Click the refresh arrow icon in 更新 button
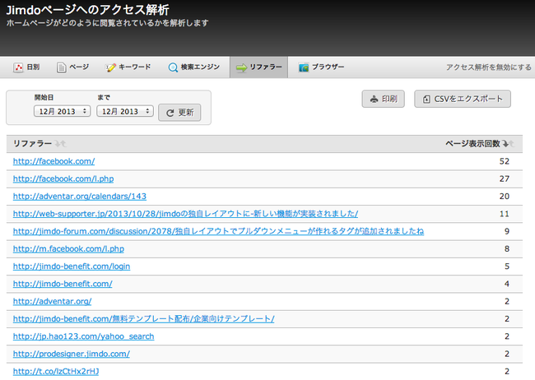Image resolution: width=535 pixels, height=380 pixels. [x=170, y=113]
